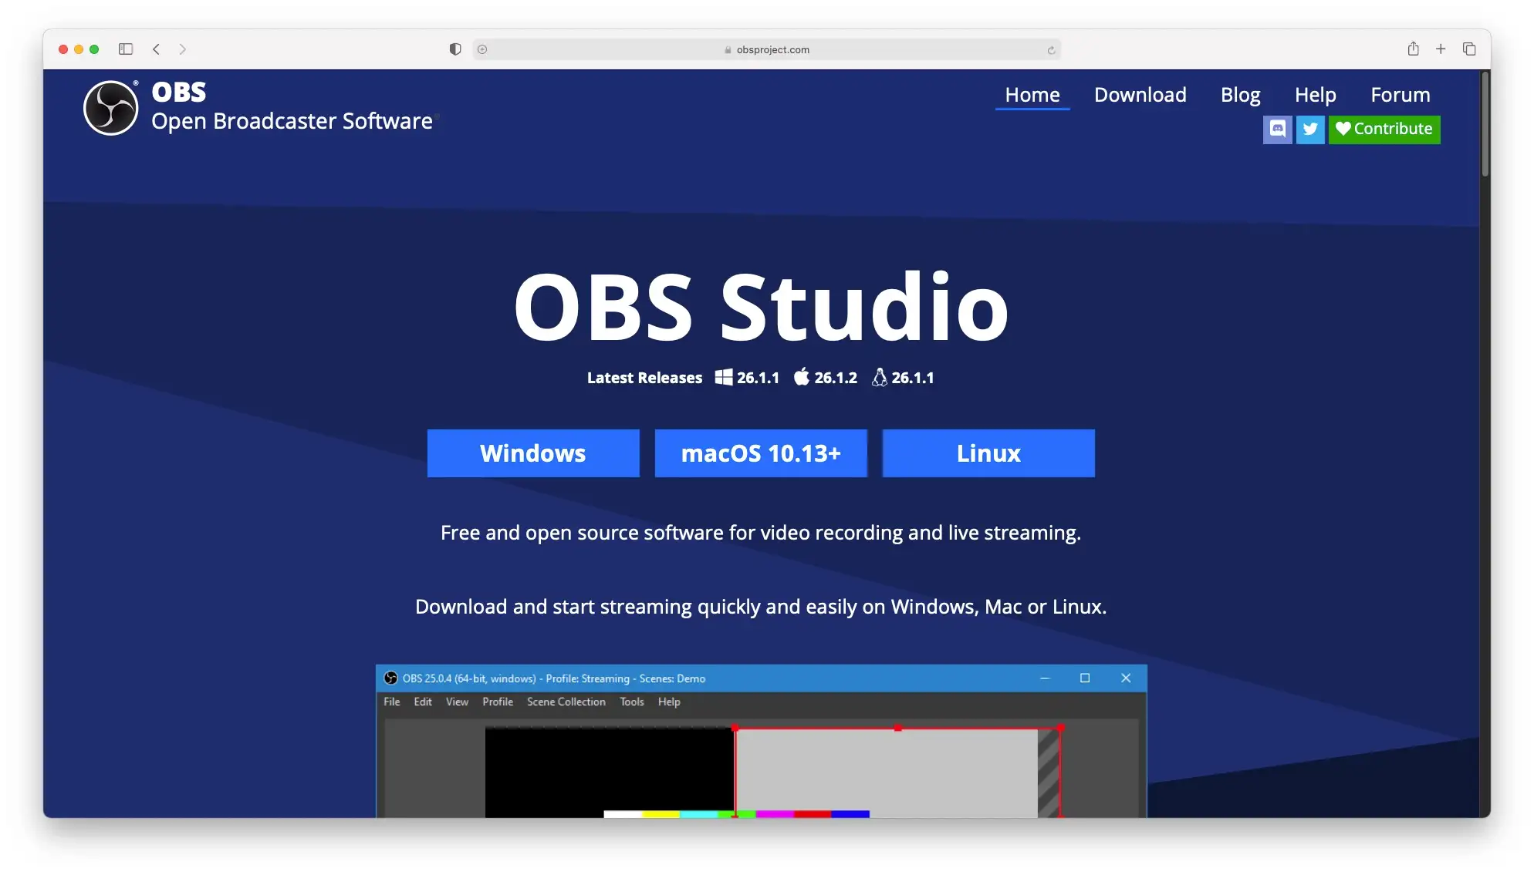Click the Linux download tab
1534x875 pixels.
coord(988,453)
